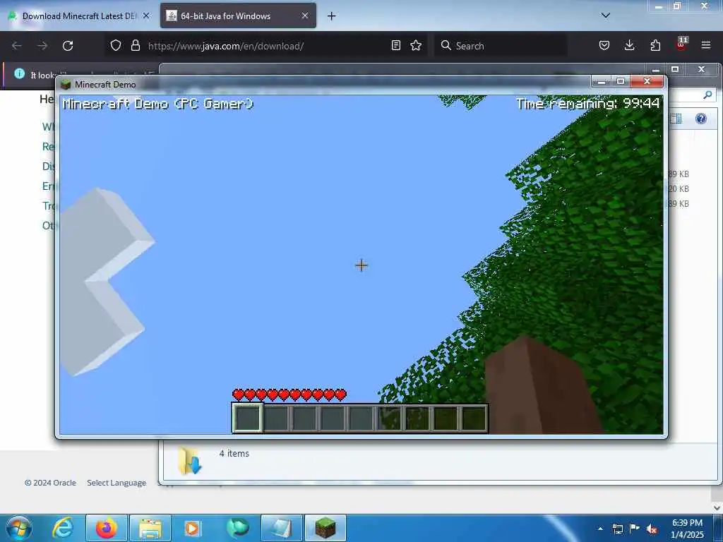Close the Minecraft Demo window

(647, 82)
